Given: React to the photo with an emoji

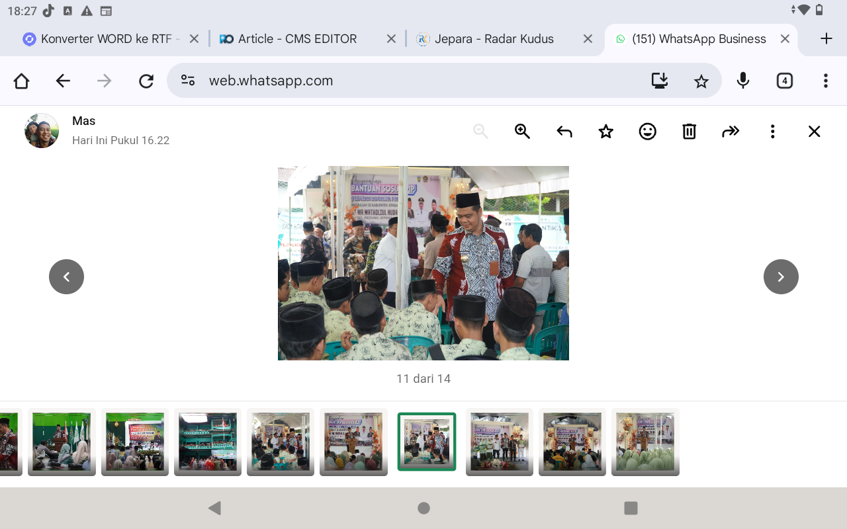Looking at the screenshot, I should click(647, 132).
